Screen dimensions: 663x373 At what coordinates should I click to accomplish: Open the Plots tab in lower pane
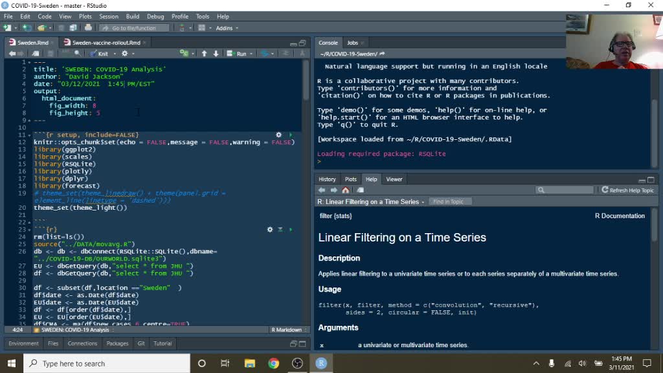pos(350,179)
